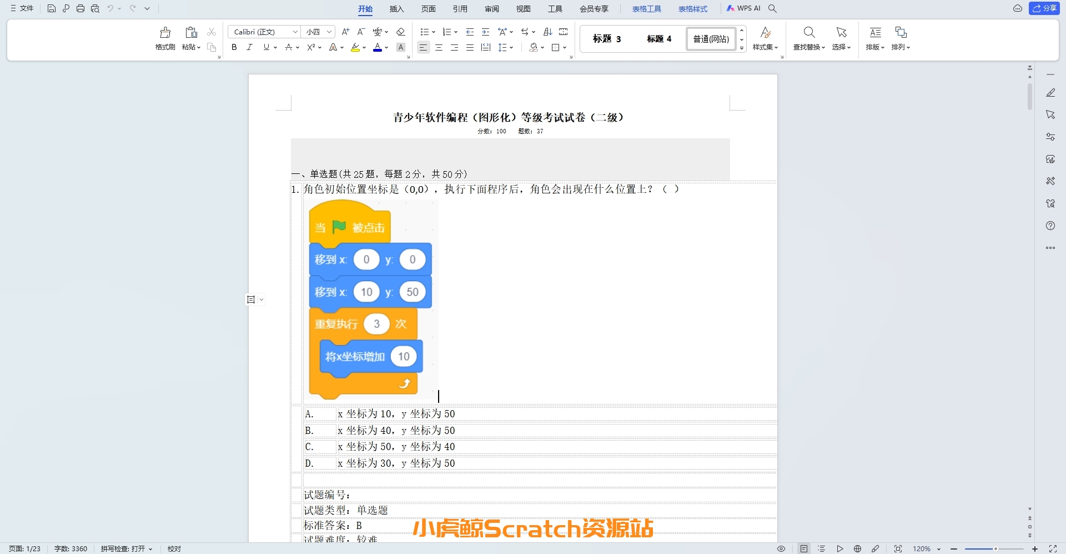
Task: Toggle character shading (boxed A) button
Action: [401, 47]
